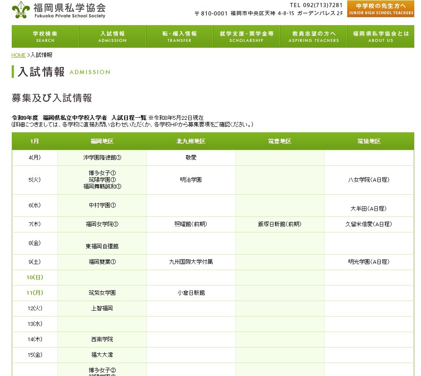Screen dimensions: 421x376
Task: Open the 中学校の先生方へ orange button
Action: (381, 9)
